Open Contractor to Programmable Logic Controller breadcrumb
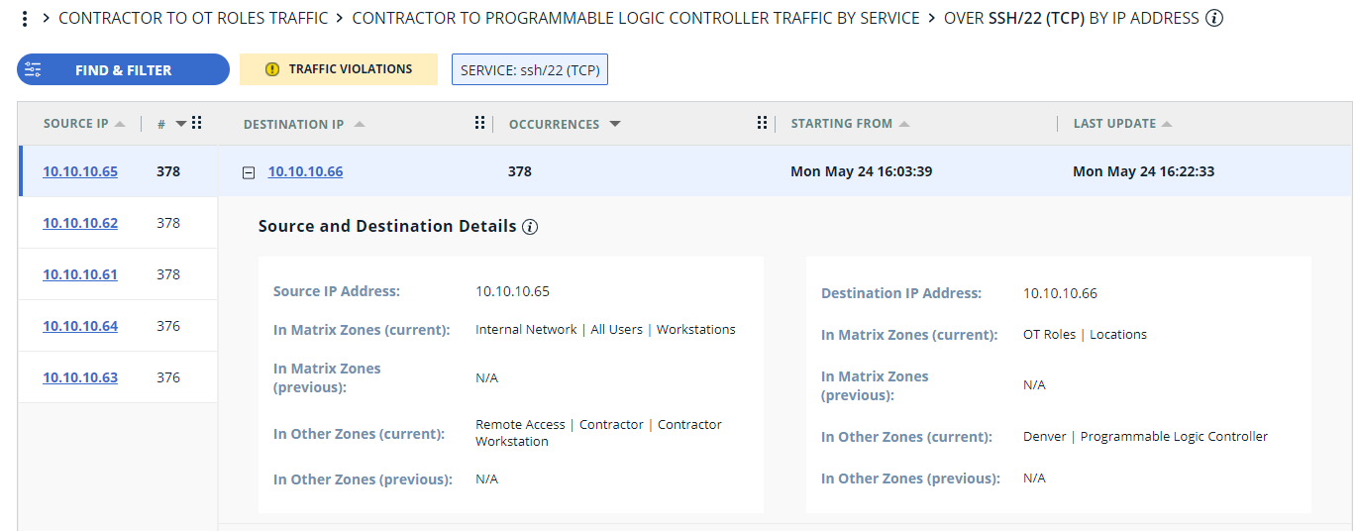The height and width of the screenshot is (531, 1357). tap(635, 19)
